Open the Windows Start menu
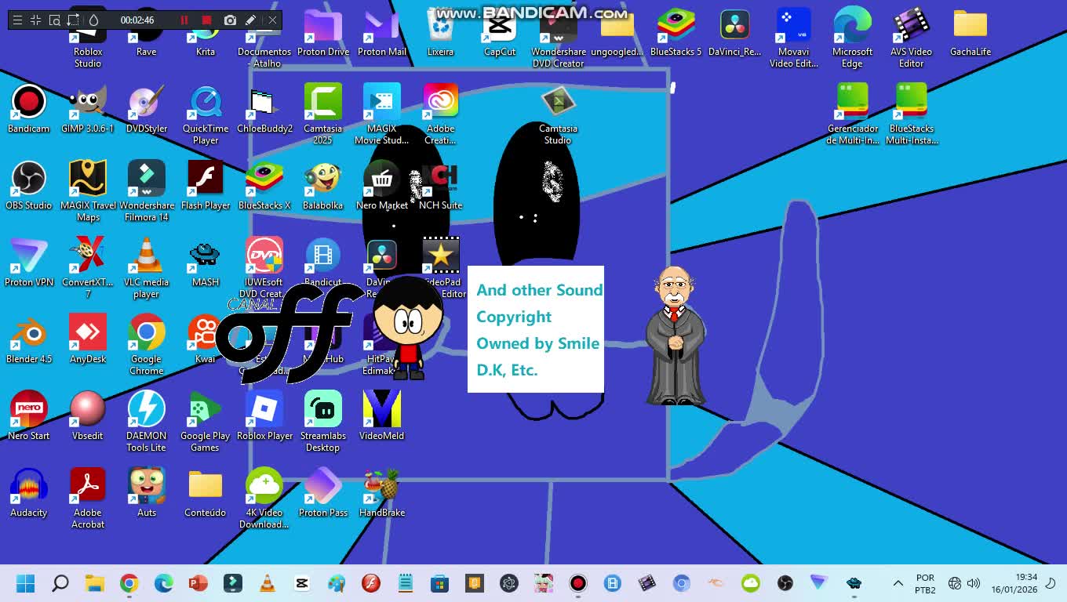1067x602 pixels. [x=26, y=583]
